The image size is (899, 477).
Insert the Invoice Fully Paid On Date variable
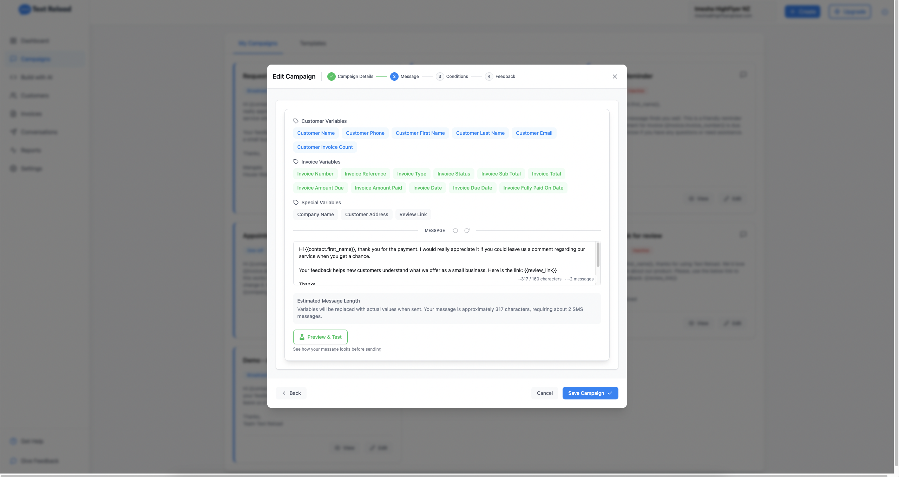(x=533, y=188)
